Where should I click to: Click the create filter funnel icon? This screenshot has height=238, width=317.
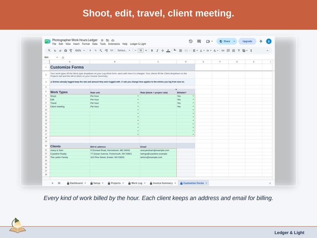239,51
